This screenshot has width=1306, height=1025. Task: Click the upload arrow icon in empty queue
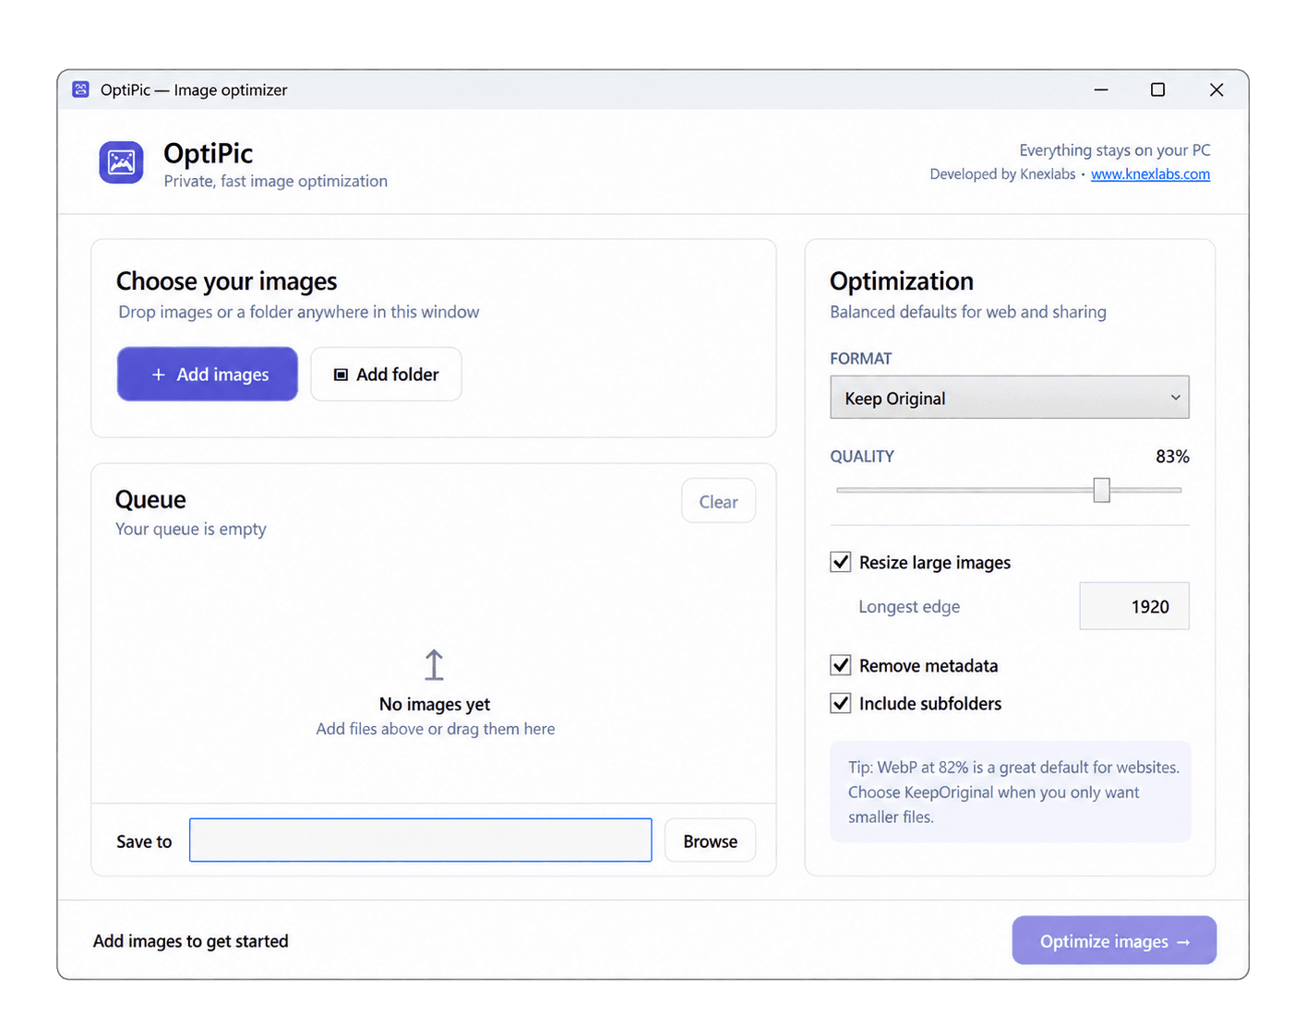434,665
